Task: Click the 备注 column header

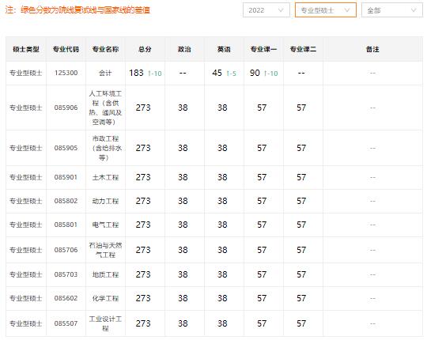Action: 372,49
